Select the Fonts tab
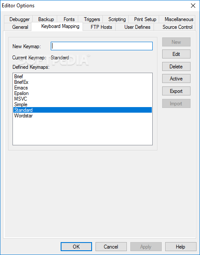This screenshot has height=255, width=200. tap(68, 19)
